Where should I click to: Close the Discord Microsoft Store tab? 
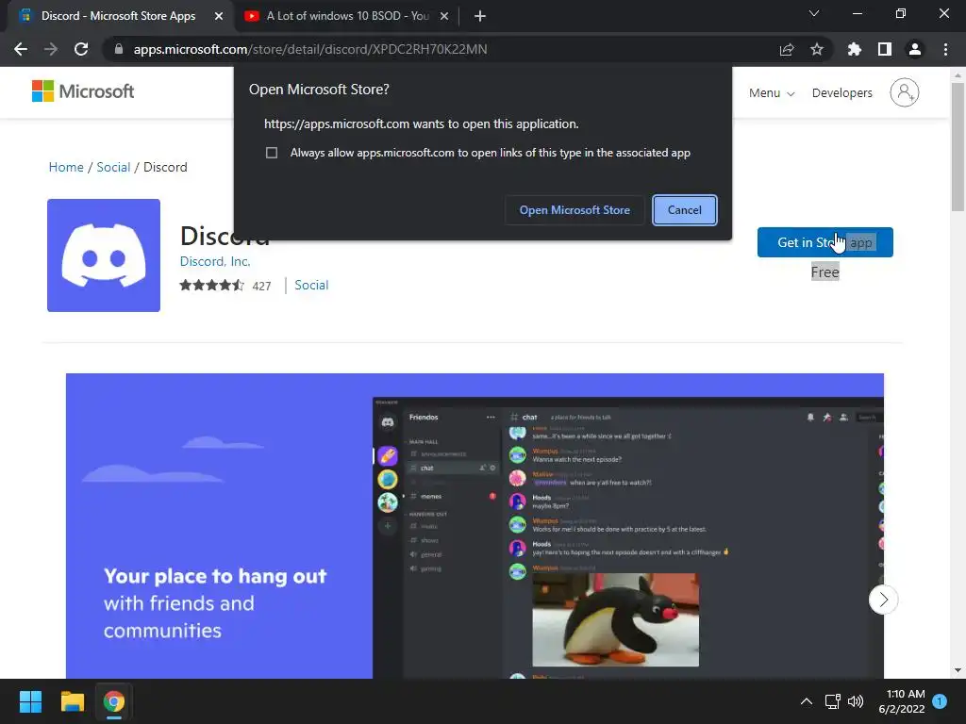click(x=219, y=16)
